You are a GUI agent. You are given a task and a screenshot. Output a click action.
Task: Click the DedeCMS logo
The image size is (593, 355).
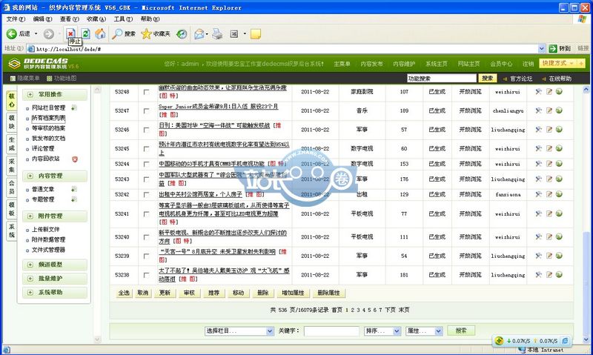pos(44,64)
